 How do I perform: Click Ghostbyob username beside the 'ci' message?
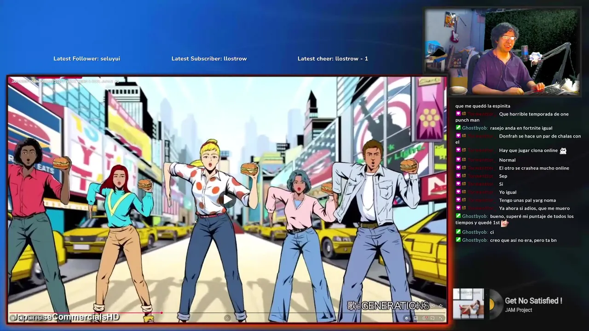point(474,232)
